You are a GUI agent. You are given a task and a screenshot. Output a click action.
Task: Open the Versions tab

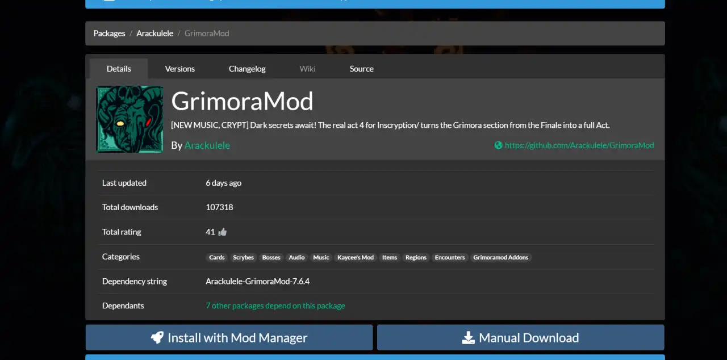click(x=180, y=69)
